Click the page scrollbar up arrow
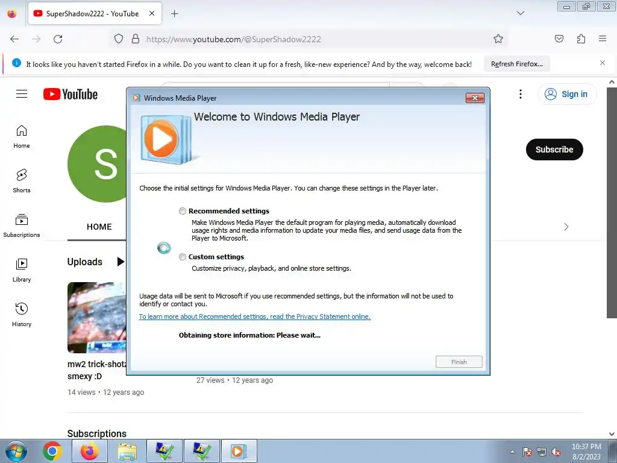The image size is (617, 463). (612, 82)
